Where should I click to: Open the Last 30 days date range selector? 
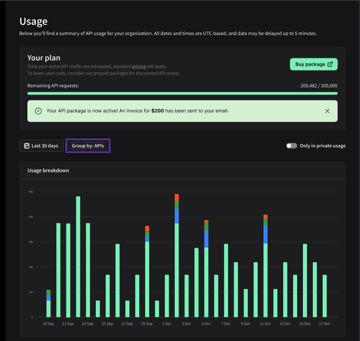tap(41, 145)
